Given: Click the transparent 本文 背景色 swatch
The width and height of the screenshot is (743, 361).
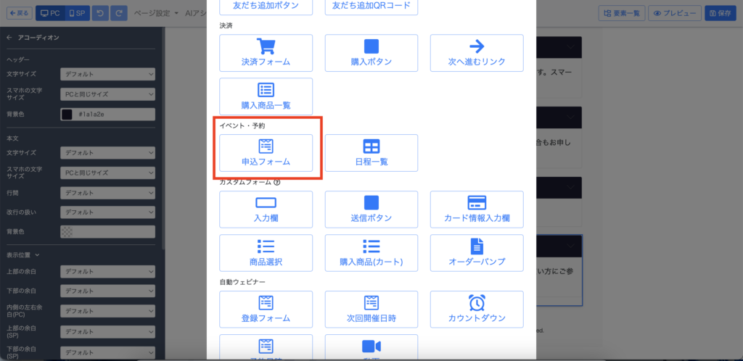Looking at the screenshot, I should [67, 231].
